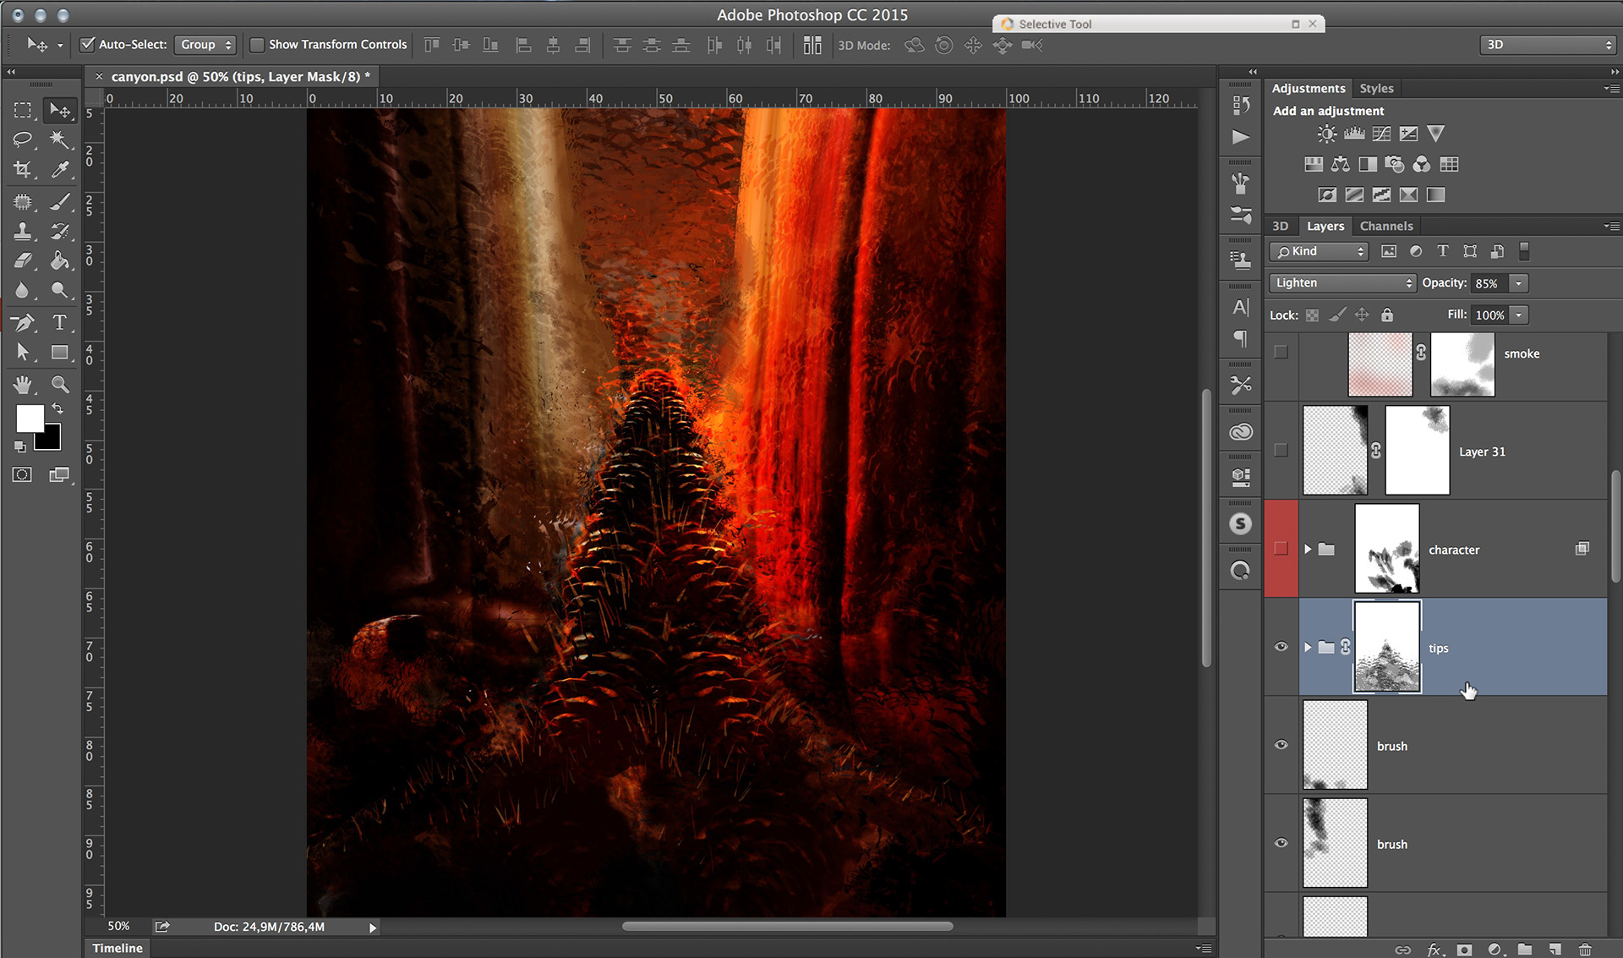Delete layer with trash icon
Viewport: 1623px width, 958px height.
click(1586, 950)
